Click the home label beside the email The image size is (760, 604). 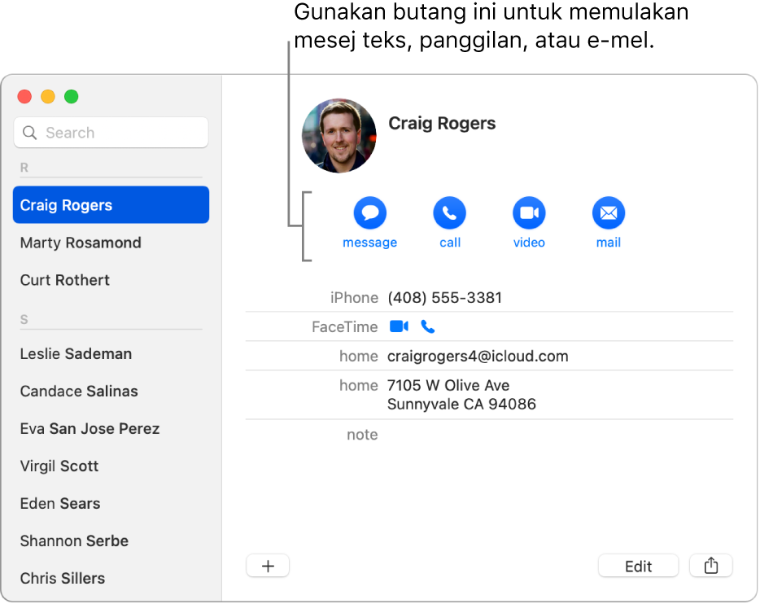pyautogui.click(x=358, y=356)
